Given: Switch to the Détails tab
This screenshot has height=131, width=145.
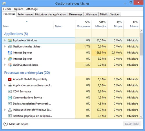Looking at the screenshot, I should click(x=104, y=14).
